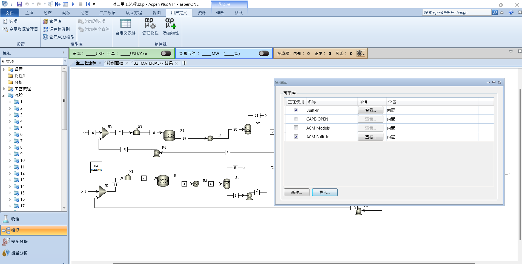The width and height of the screenshot is (522, 264).
Task: Select the M1 mixer triangle block
Action: coord(102,191)
